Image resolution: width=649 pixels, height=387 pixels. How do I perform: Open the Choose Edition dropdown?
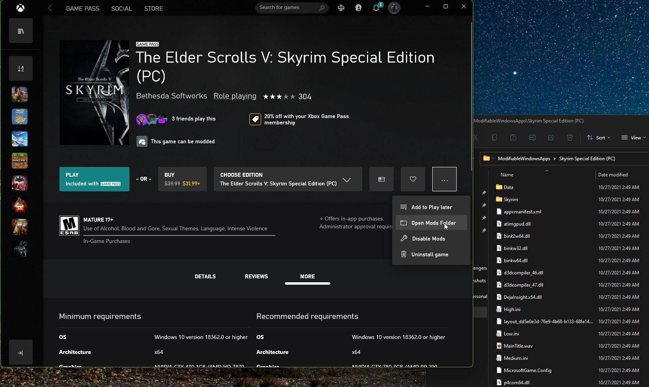[288, 179]
